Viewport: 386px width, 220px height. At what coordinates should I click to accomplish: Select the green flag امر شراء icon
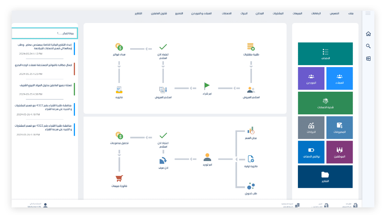(x=207, y=86)
